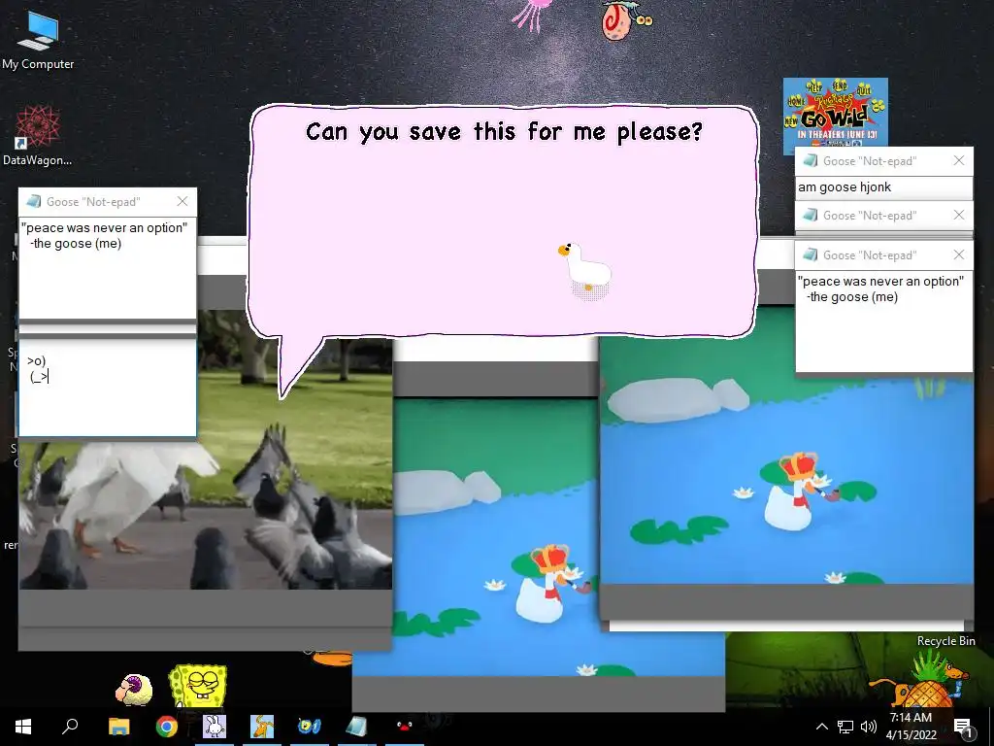Click "-the goose (me)" line in right notepad
994x746 pixels.
point(852,297)
